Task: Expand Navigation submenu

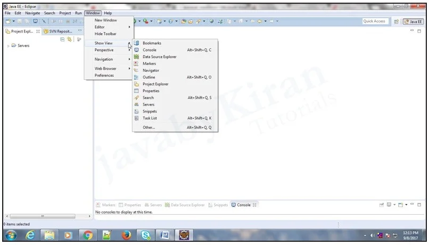Action: pos(109,60)
